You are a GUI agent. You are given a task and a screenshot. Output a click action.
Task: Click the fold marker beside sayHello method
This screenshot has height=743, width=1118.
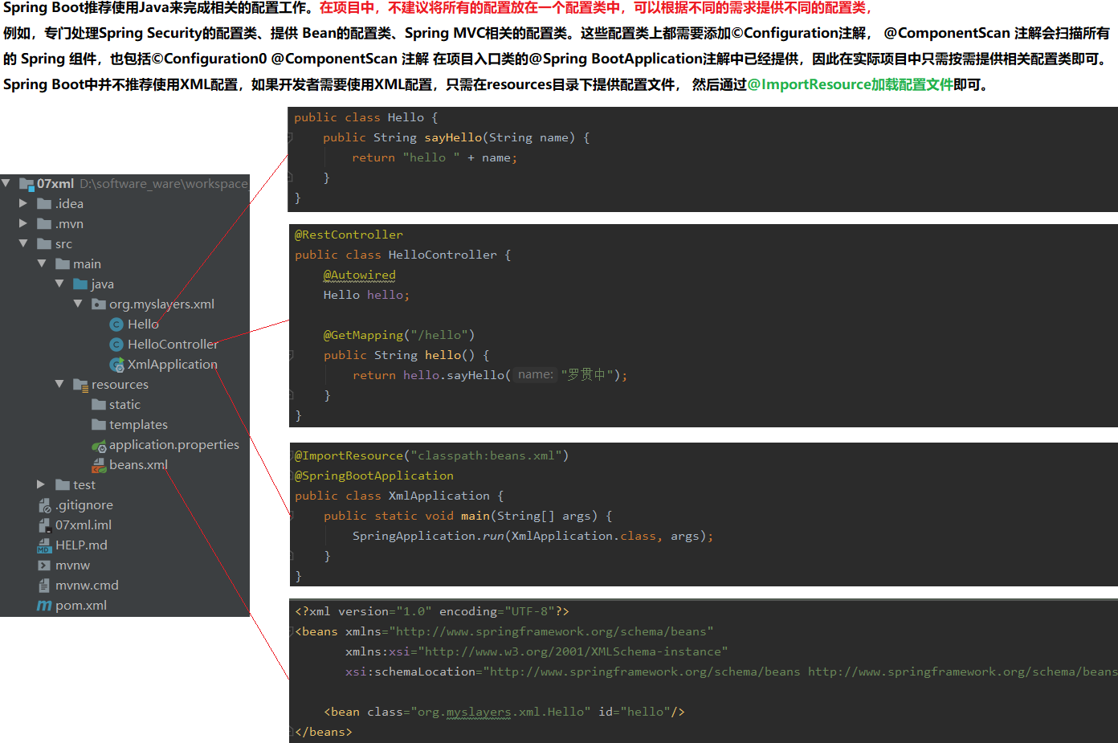click(x=290, y=138)
